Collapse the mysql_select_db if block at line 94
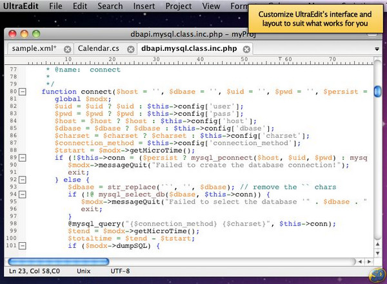The height and width of the screenshot is (284, 387). [23, 194]
